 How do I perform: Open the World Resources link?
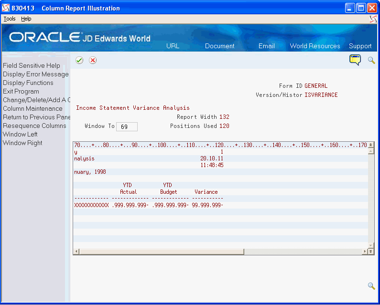pyautogui.click(x=315, y=46)
